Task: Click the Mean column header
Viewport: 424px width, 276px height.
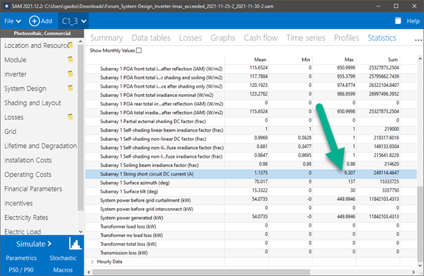Action: [260, 59]
